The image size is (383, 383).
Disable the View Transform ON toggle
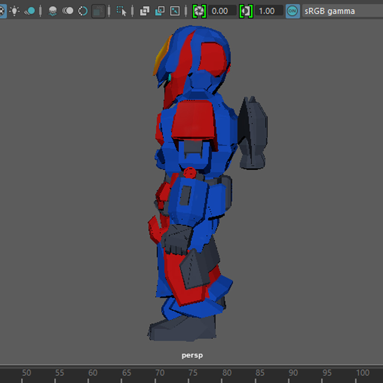coord(293,11)
